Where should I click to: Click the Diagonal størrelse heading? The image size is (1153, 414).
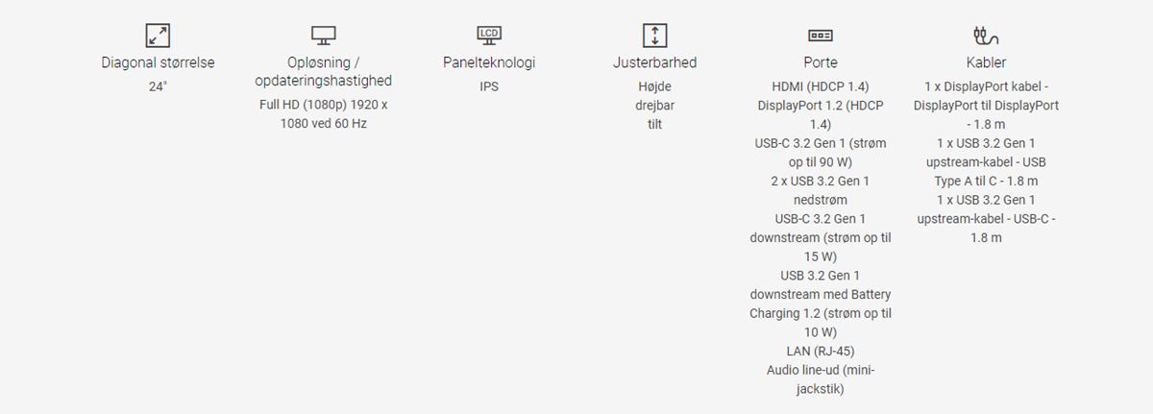[158, 63]
